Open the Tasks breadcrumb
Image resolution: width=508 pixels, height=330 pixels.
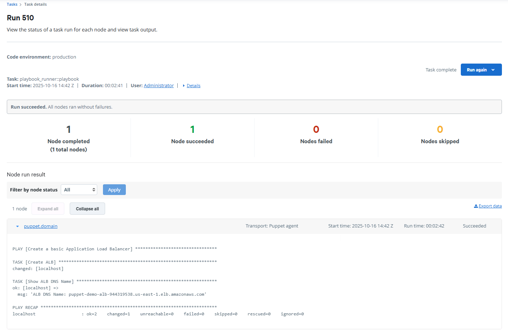pyautogui.click(x=12, y=4)
